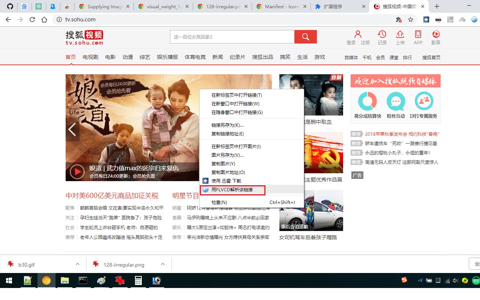The image size is (480, 300).
Task: Choose 链接另存为 from context menu
Action: [x=251, y=125]
